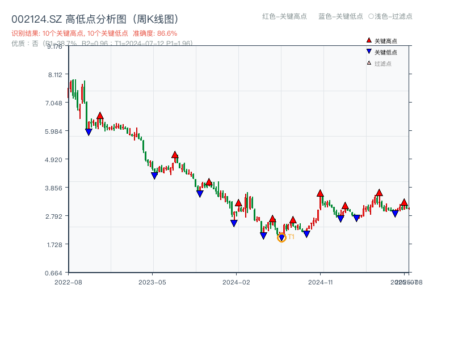454x340 pixels.
Task: Toggle the 关键低点 legend entry label
Action: pyautogui.click(x=386, y=52)
